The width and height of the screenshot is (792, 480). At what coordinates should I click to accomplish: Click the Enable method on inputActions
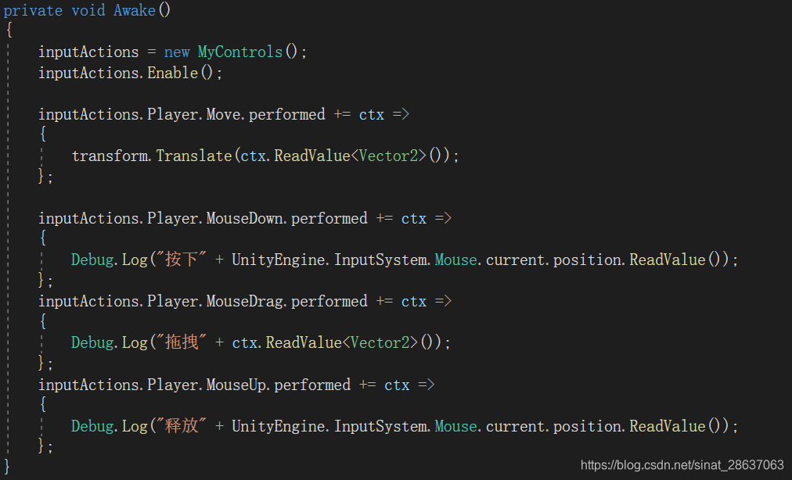171,73
